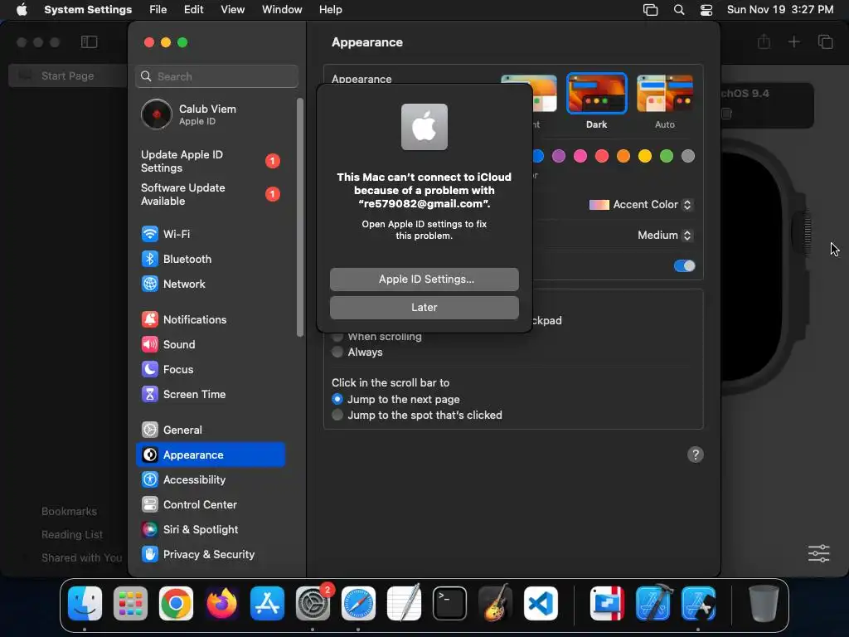Open the Apple menu
This screenshot has width=849, height=637.
[x=22, y=10]
